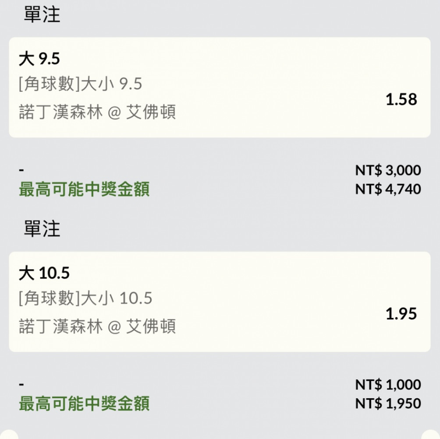Image resolution: width=440 pixels, height=439 pixels.
Task: Tap the second 單注 heading
Action: point(42,229)
